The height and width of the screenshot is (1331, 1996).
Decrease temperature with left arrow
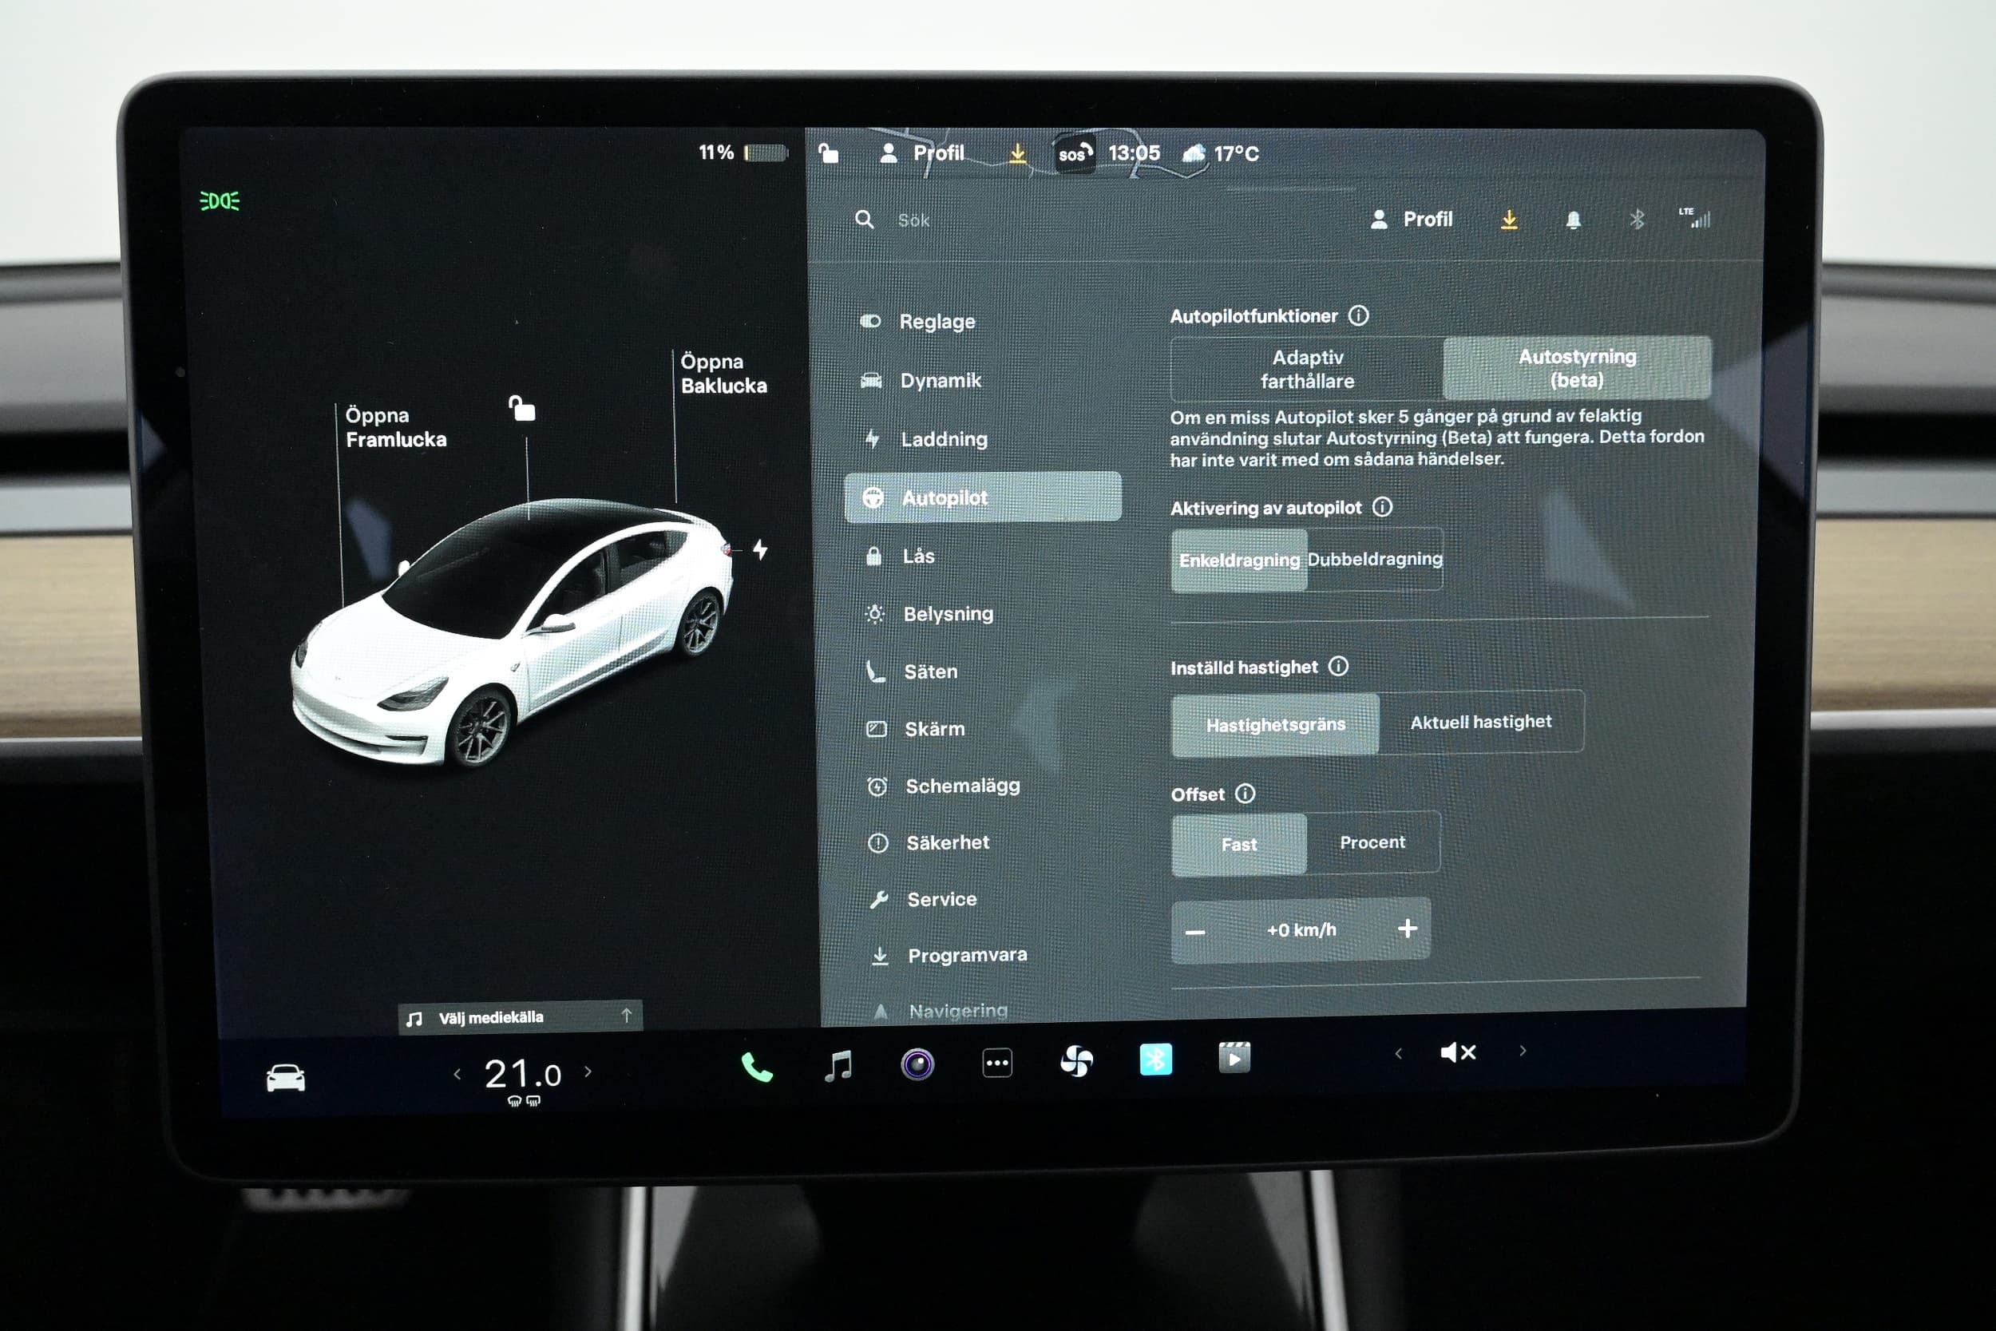457,1074
